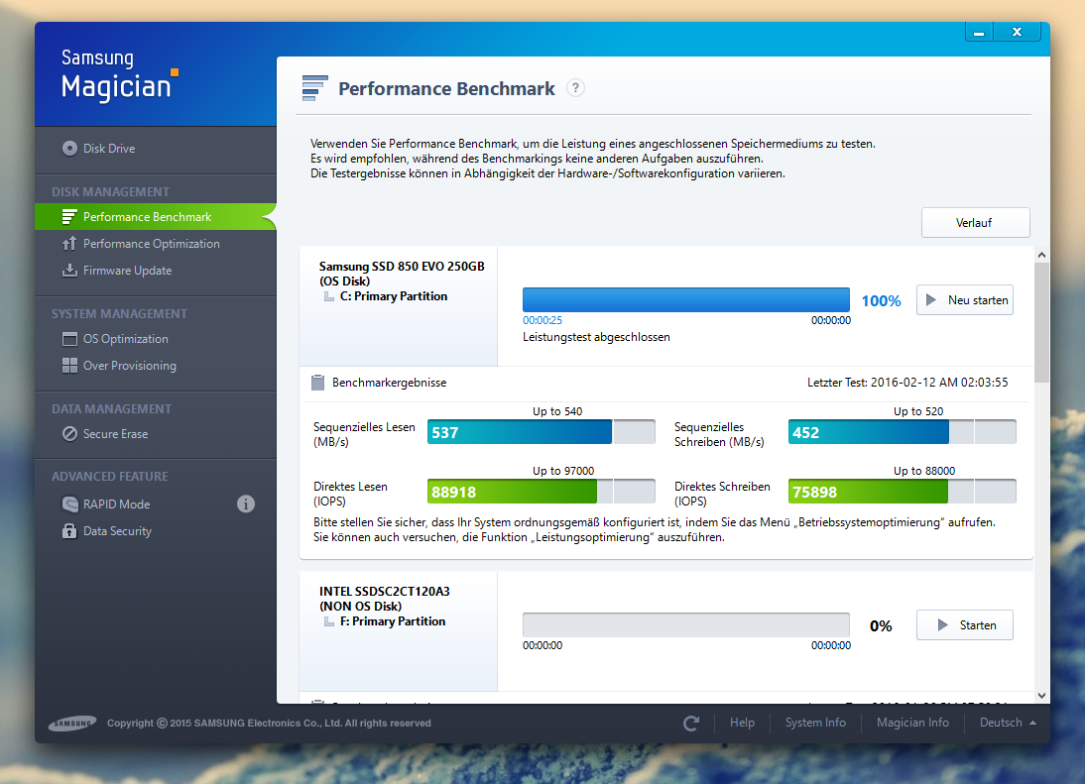Click the Letzter Test timestamp
Screen dimensions: 1085x784
pos(907,383)
